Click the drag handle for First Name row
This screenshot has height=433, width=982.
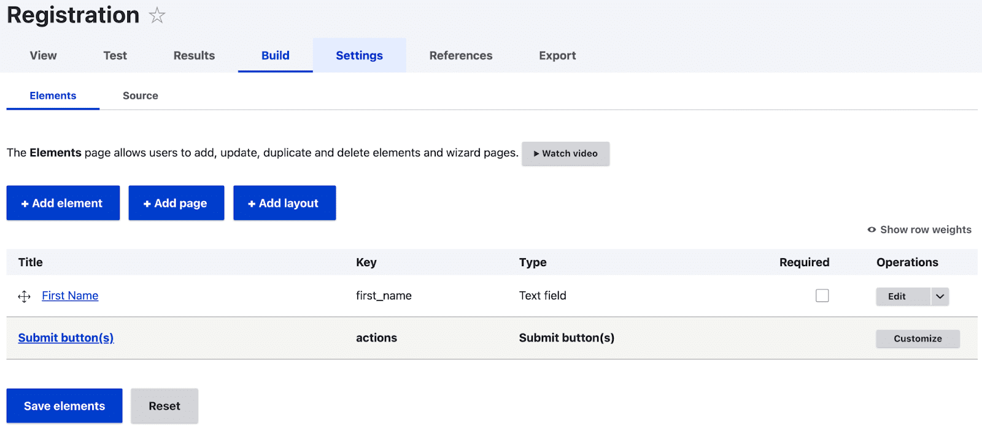pyautogui.click(x=24, y=297)
